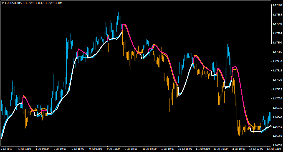Open the chart menu triangle beside EURUSD,M15
This screenshot has height=152, width=283.
[x=3, y=3]
